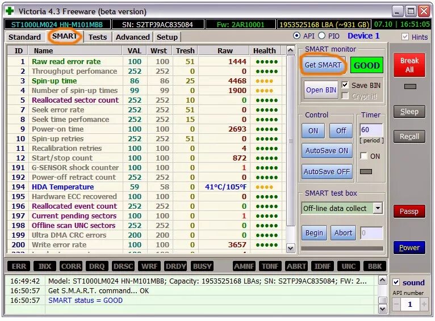
Task: Open the SMART tab
Action: coord(64,36)
